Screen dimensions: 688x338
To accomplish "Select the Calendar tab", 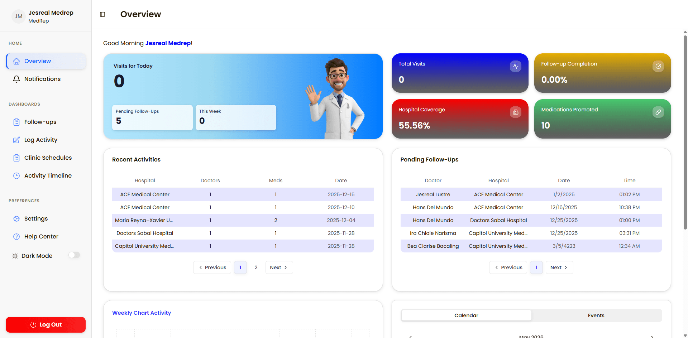I will click(x=466, y=315).
